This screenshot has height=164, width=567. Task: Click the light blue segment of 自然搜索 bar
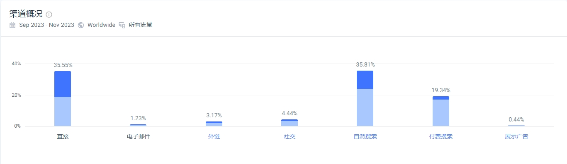click(x=365, y=107)
